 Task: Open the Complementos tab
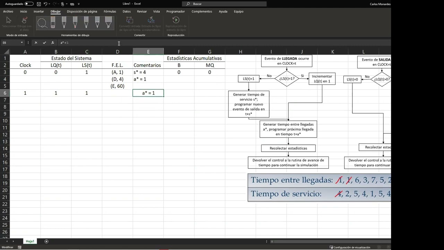pyautogui.click(x=202, y=11)
